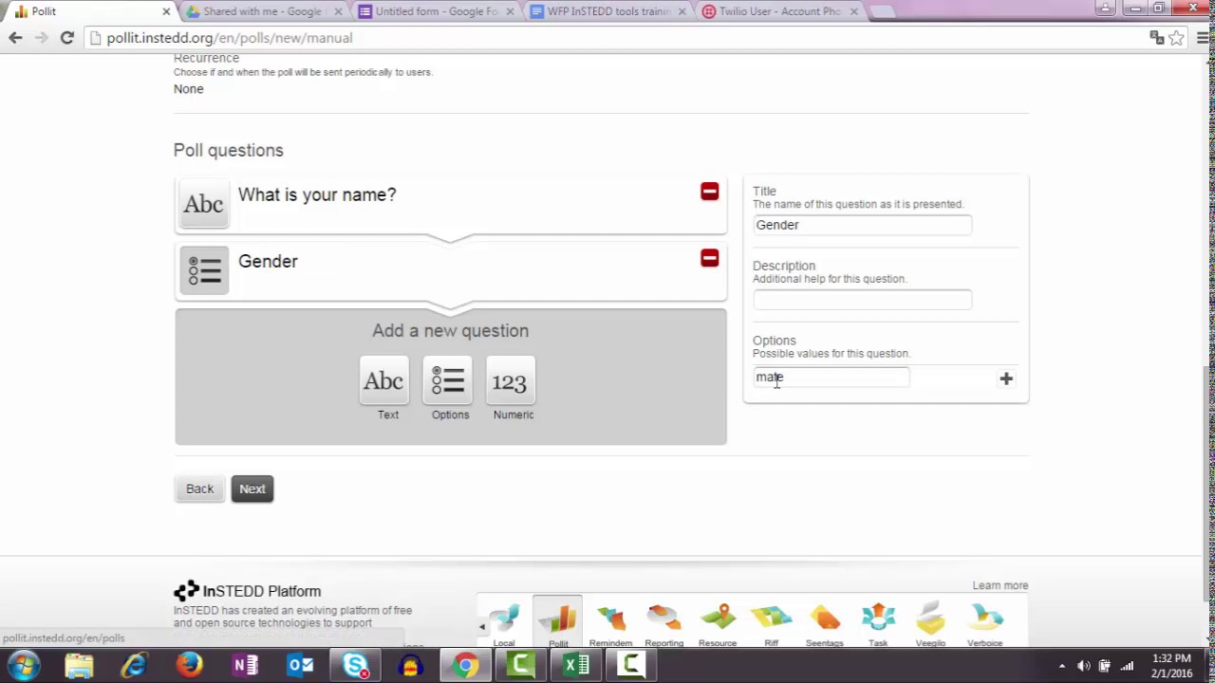
Task: Open Skype from the taskbar
Action: pos(355,665)
